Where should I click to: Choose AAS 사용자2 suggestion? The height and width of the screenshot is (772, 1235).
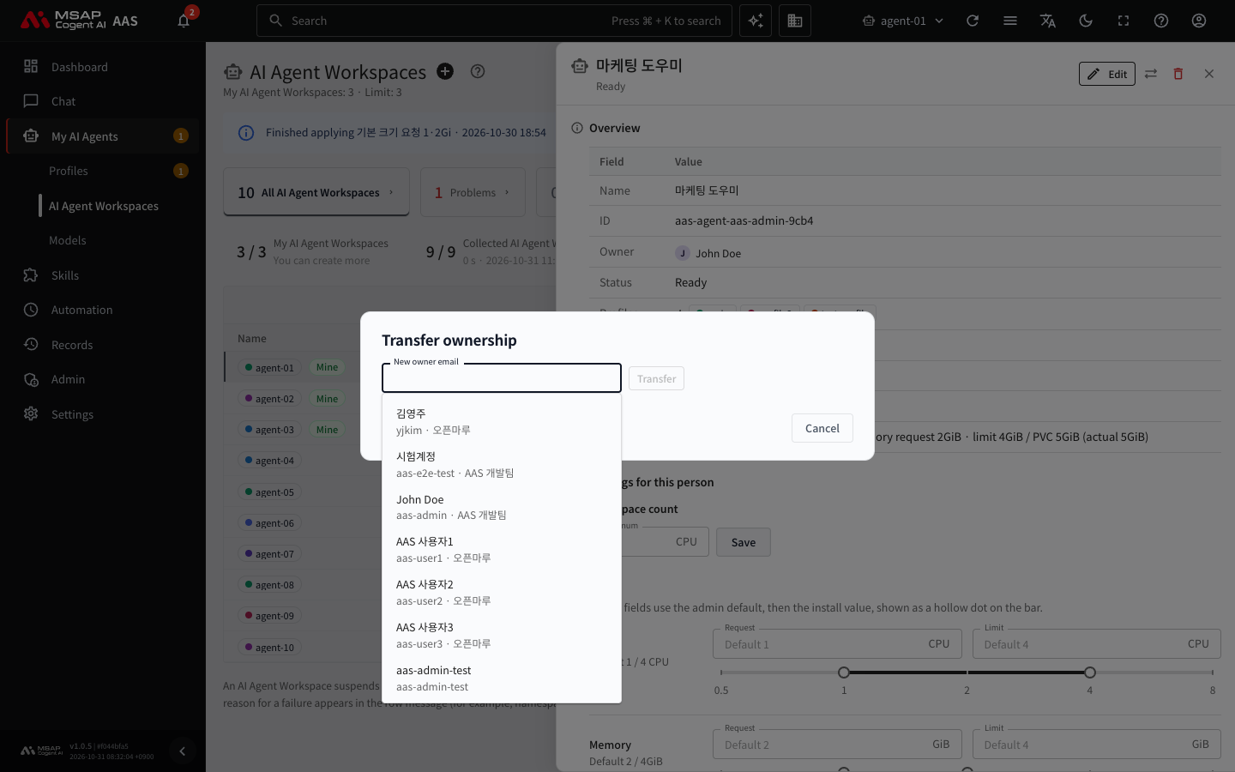(x=502, y=593)
